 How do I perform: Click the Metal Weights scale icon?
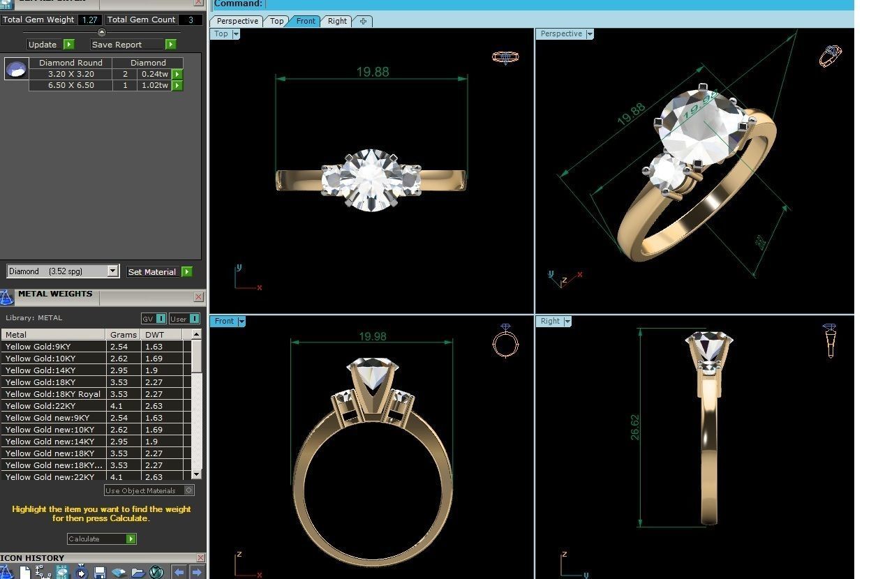[6, 299]
